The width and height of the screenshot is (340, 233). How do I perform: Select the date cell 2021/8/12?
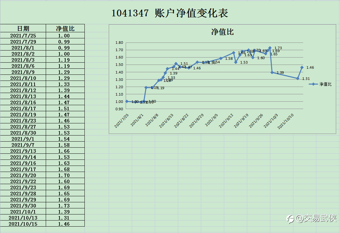tap(23, 90)
